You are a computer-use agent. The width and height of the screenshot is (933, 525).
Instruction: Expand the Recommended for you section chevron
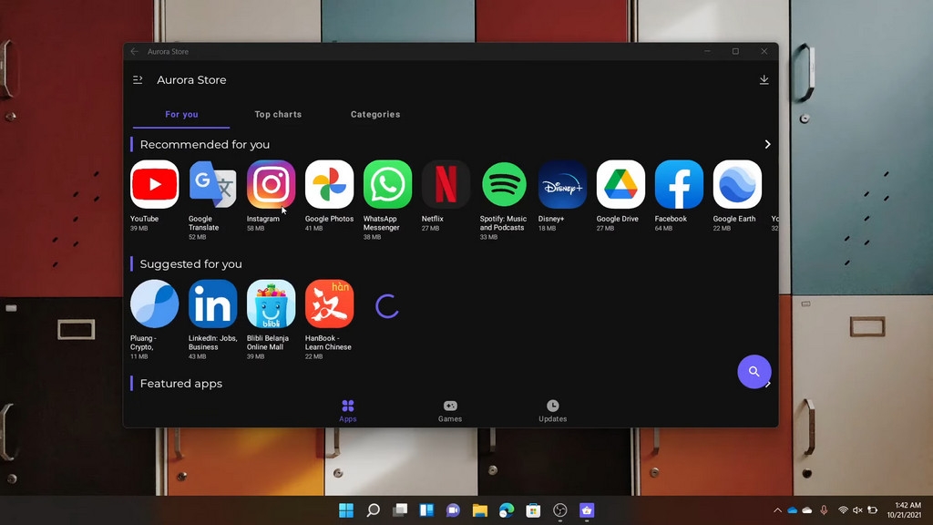(767, 144)
